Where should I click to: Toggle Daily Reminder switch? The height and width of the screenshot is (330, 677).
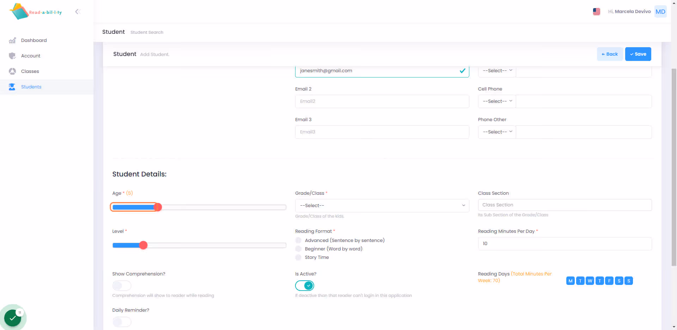[x=122, y=322]
